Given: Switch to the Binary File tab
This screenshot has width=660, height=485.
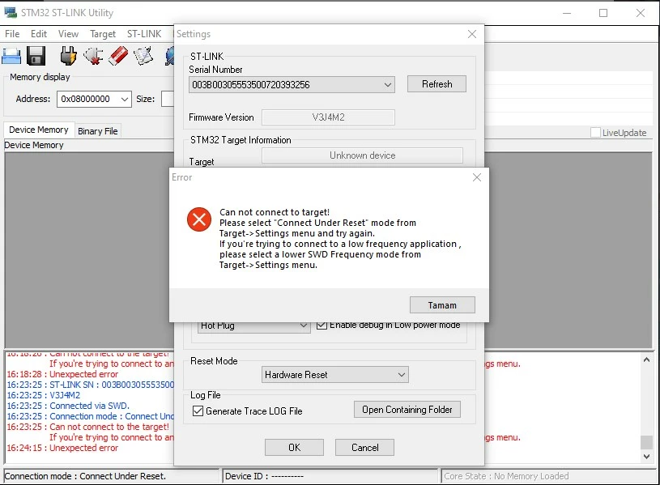Looking at the screenshot, I should [x=98, y=131].
